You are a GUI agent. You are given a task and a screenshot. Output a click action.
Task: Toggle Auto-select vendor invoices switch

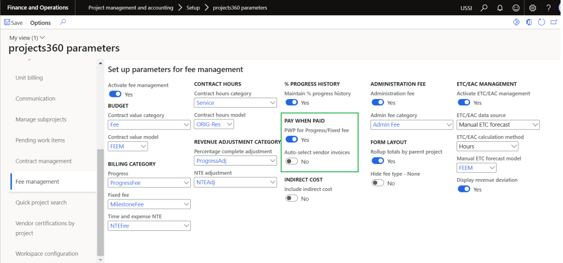click(292, 162)
